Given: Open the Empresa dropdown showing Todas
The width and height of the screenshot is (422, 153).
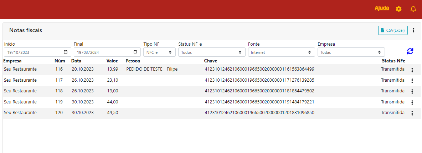Looking at the screenshot, I should [351, 52].
